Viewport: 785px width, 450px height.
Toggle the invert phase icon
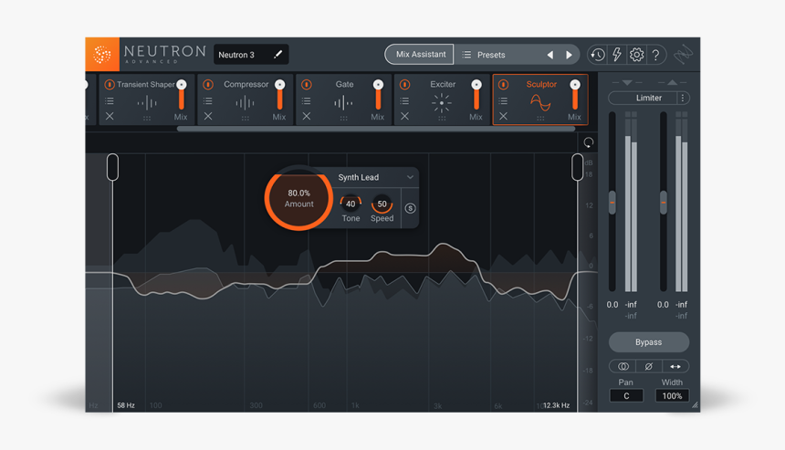(649, 366)
